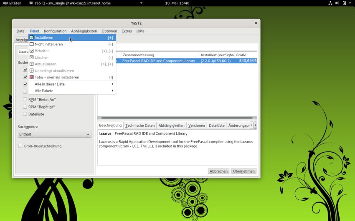Click the Anzeigen button
The height and width of the screenshot is (221, 355).
point(21,40)
